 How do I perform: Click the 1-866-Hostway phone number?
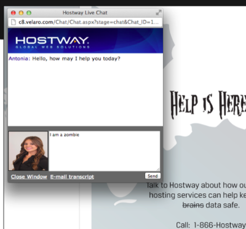pyautogui.click(x=220, y=225)
